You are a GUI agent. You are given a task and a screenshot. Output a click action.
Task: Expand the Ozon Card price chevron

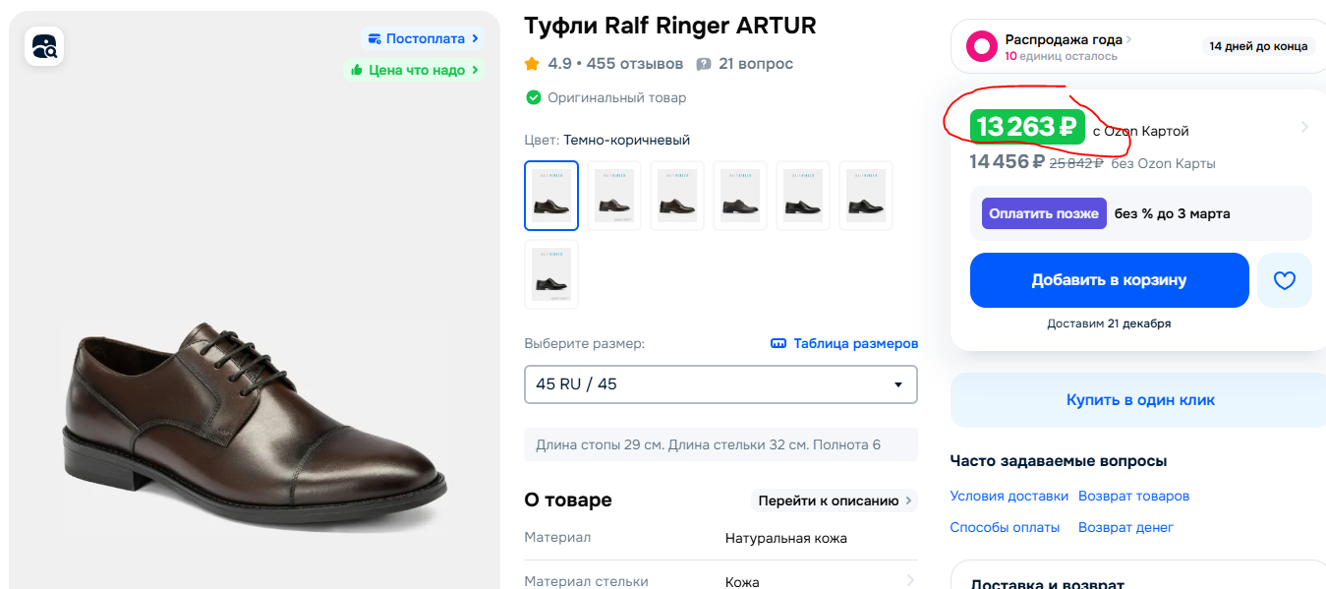coord(1304,127)
